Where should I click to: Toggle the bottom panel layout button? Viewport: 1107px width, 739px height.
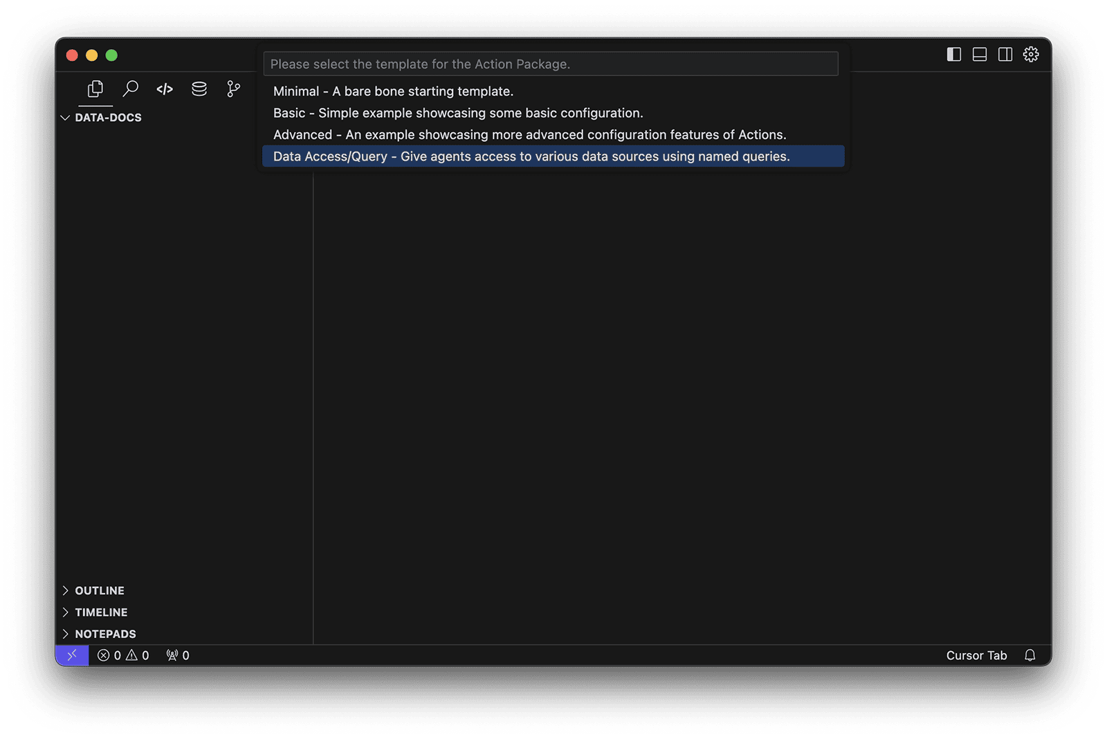tap(980, 55)
